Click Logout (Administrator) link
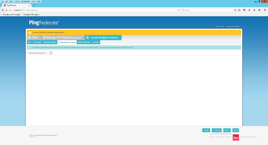This screenshot has height=145, width=268. click(x=233, y=27)
